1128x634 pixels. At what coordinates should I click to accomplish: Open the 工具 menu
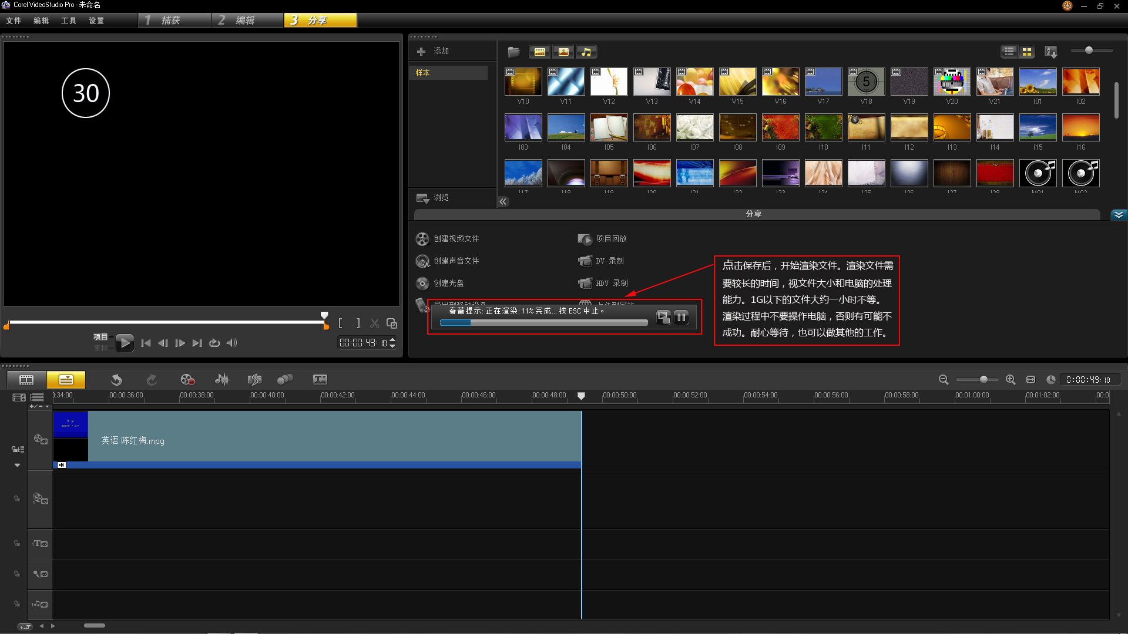click(x=68, y=21)
